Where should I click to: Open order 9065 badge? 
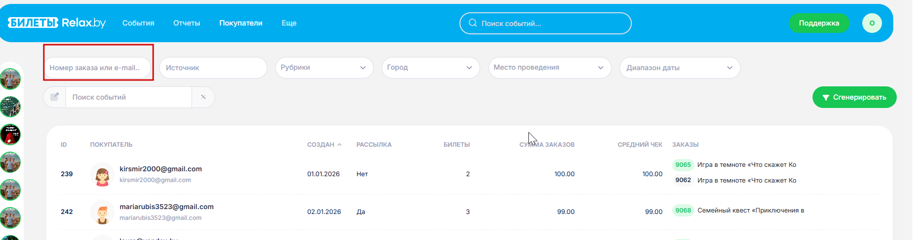(x=683, y=165)
